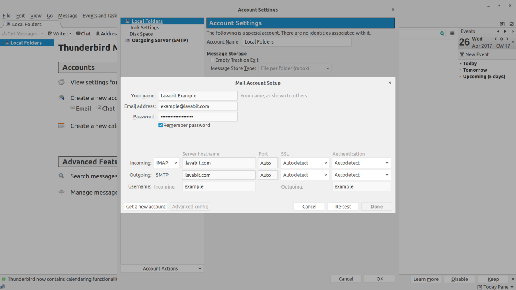Image resolution: width=516 pixels, height=290 pixels.
Task: Open the incoming Authentication dropdown
Action: [361, 163]
